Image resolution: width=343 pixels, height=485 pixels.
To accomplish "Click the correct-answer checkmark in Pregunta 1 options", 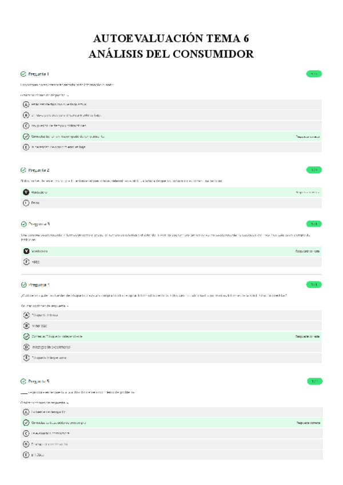I will 26,137.
